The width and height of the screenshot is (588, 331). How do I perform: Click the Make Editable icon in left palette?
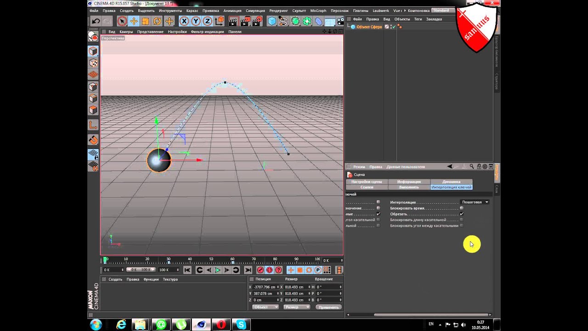coord(93,37)
